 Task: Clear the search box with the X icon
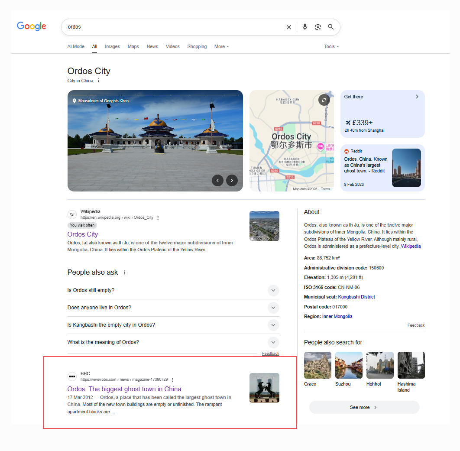(288, 27)
